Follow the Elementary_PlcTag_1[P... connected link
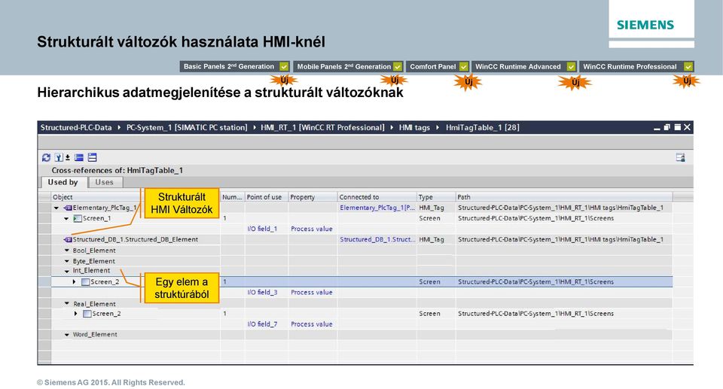 377,208
